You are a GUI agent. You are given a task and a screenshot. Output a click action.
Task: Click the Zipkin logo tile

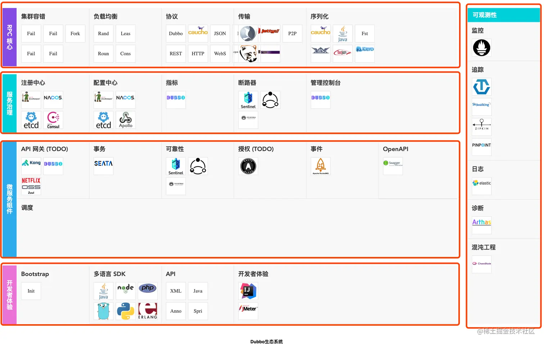481,127
